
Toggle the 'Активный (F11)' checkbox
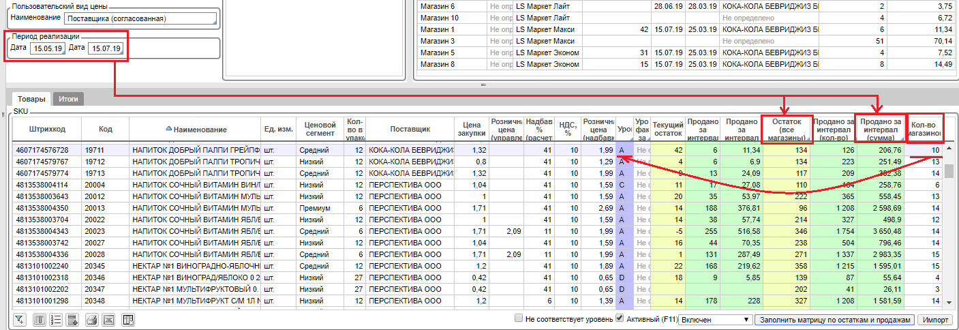point(620,318)
